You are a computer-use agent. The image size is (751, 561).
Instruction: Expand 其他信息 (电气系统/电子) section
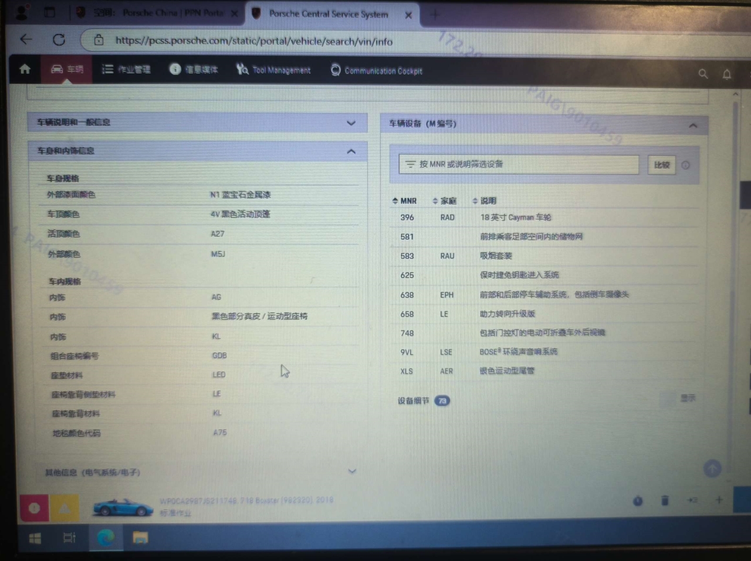click(199, 472)
